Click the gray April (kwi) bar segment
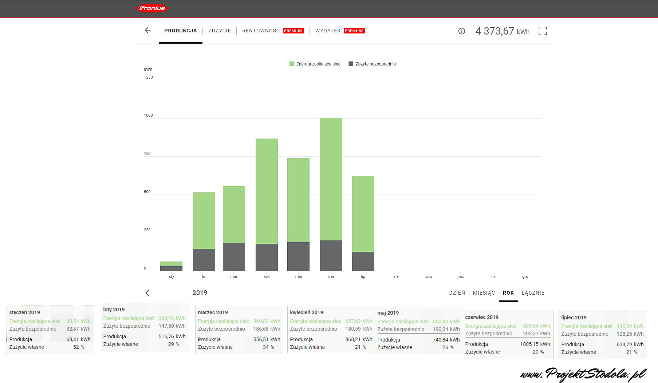Image resolution: width=658 pixels, height=383 pixels. (x=267, y=257)
